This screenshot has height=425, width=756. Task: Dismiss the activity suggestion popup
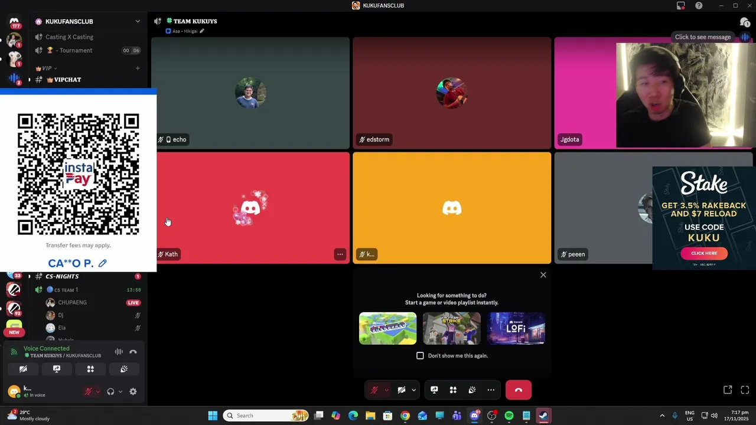543,274
